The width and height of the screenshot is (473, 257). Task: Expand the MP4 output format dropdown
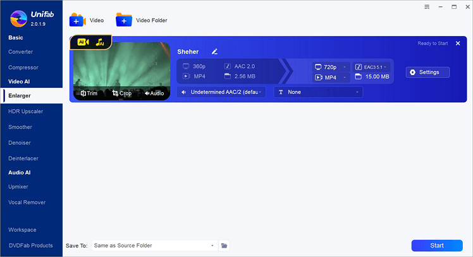click(331, 78)
